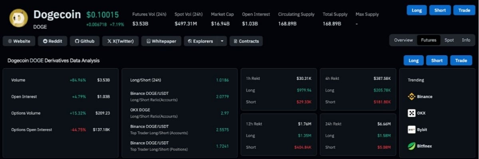Click the 1h short liquidation $29.33K
The image size is (479, 159).
pyautogui.click(x=304, y=102)
